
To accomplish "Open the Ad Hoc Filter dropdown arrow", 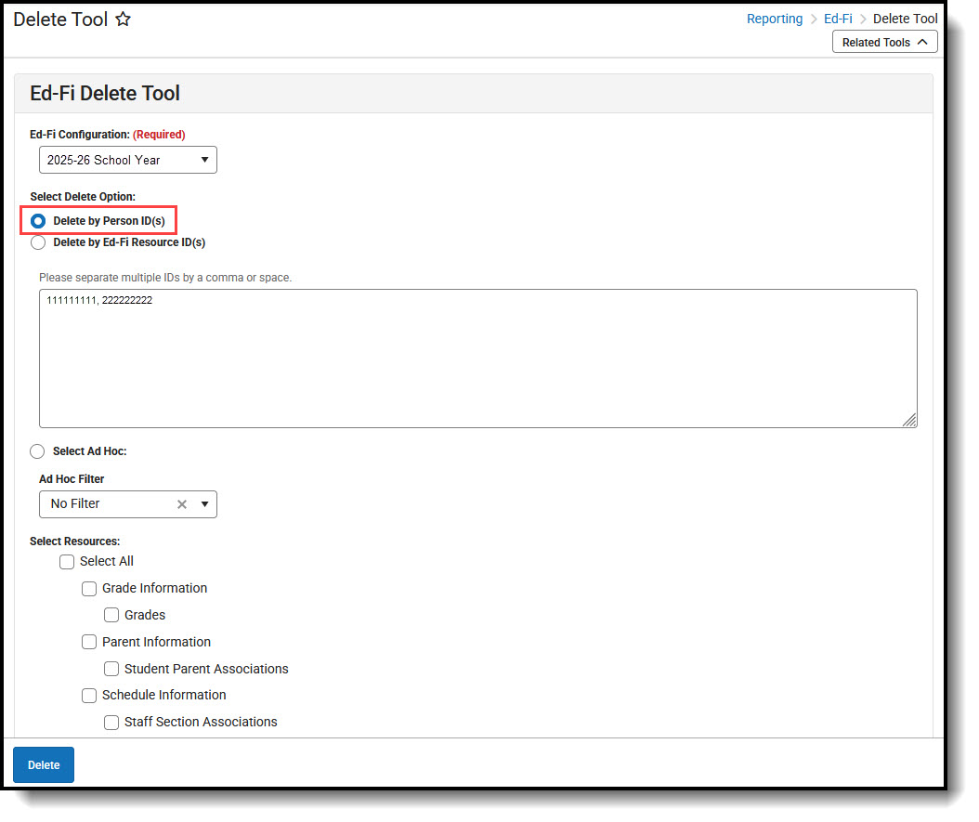I will coord(204,504).
